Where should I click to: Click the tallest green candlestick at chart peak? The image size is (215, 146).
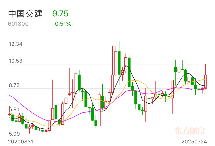[x=119, y=63]
